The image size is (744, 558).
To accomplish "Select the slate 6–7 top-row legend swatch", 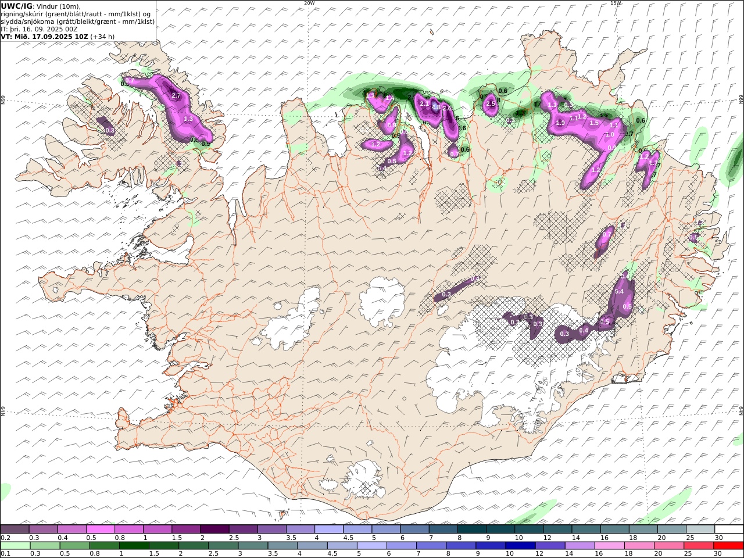I will tap(414, 530).
